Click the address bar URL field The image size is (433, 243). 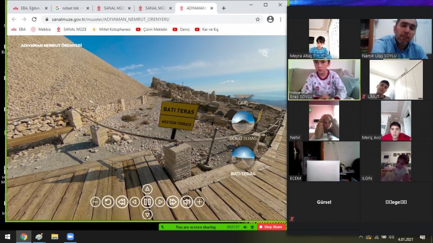152,19
